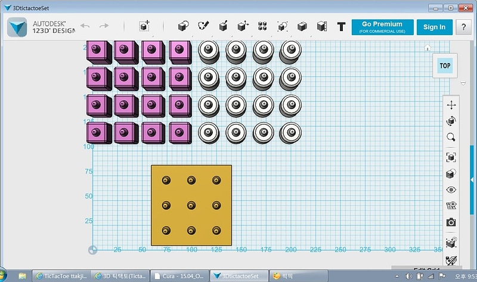
Task: Redo the last undone action
Action: pyautogui.click(x=104, y=26)
